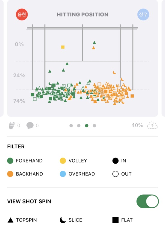The image size is (165, 228).
Task: Go to the fourth page indicator dot
Action: point(94,126)
